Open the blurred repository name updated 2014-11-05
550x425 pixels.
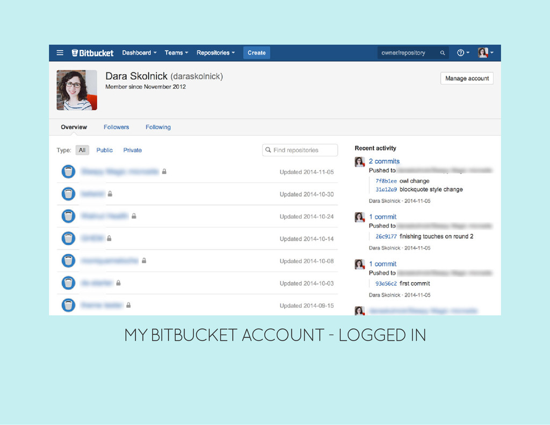[120, 171]
